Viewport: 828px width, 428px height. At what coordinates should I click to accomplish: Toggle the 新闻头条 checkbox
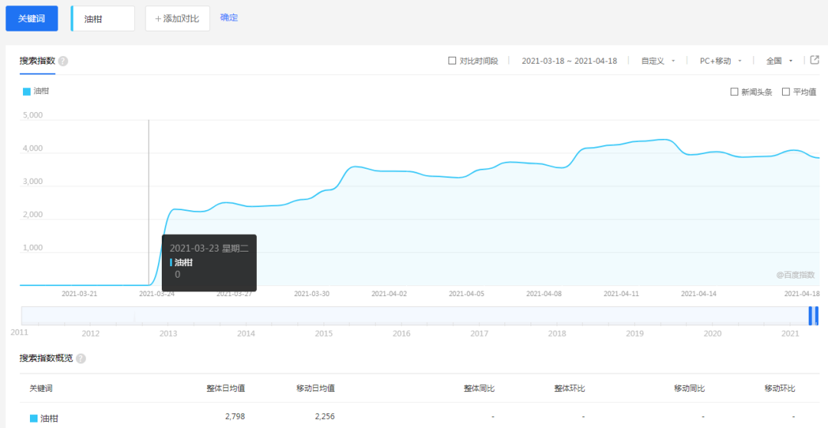[734, 92]
